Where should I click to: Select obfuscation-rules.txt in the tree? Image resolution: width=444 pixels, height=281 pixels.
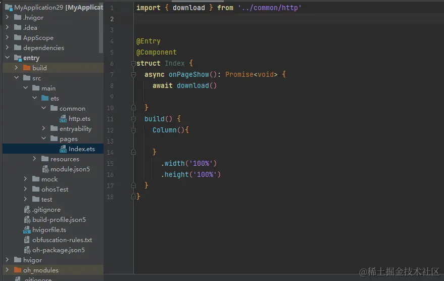tap(62, 240)
